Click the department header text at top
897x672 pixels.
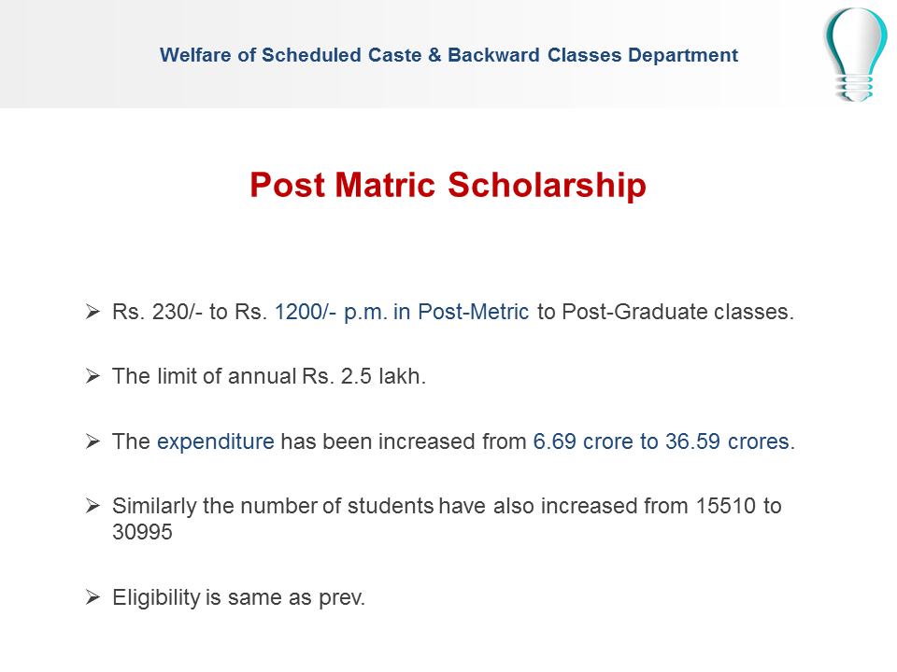[x=448, y=55]
